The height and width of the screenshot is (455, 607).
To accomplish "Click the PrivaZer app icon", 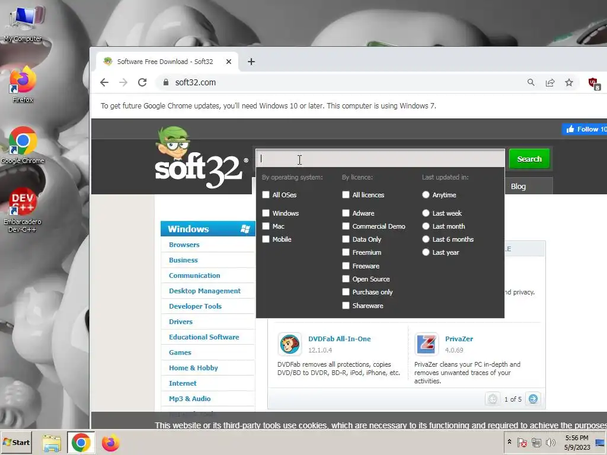I will click(x=426, y=344).
